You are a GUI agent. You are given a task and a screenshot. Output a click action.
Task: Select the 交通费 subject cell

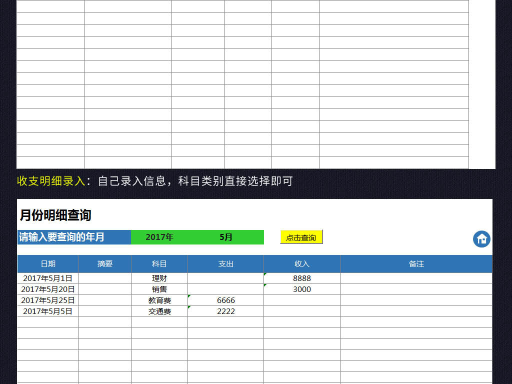pyautogui.click(x=159, y=311)
